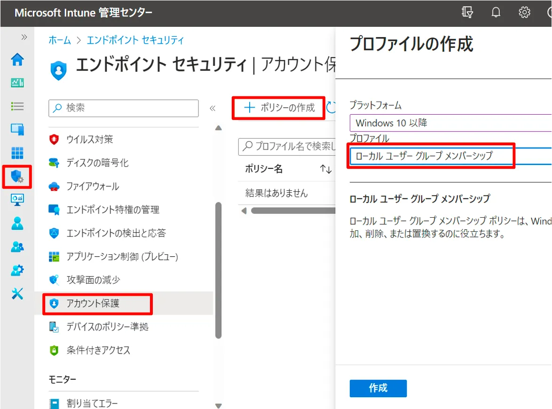Open Troubleshooting tools icon in sidebar
552x409 pixels.
[x=17, y=293]
